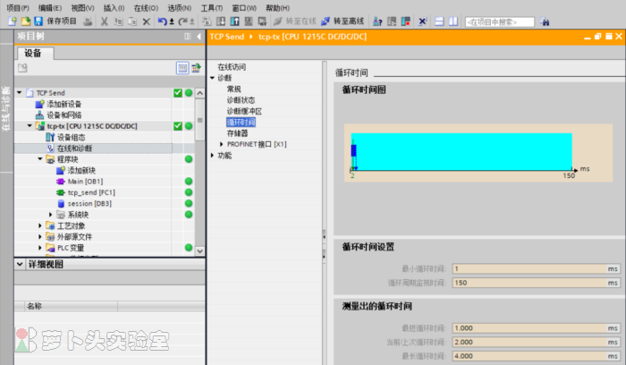Cut selection with the scissors icon
Viewport: 626px width, 365px height.
105,21
